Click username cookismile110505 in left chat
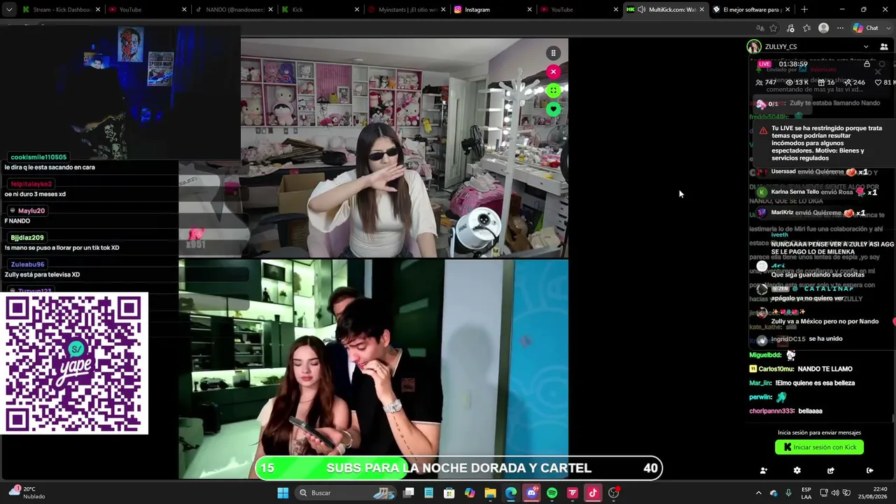The height and width of the screenshot is (504, 896). (38, 157)
